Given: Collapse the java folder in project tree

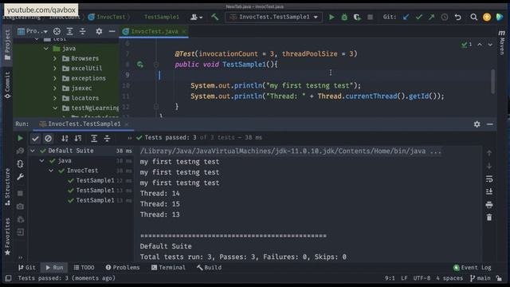Looking at the screenshot, I should point(46,49).
